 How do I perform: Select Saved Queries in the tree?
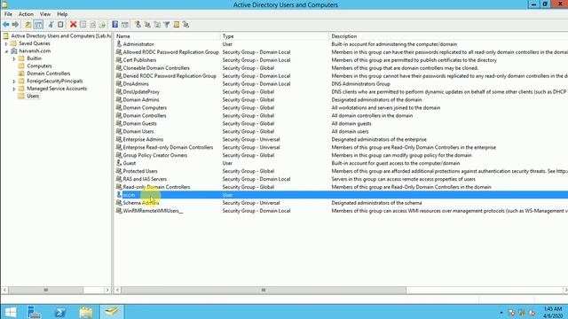35,43
